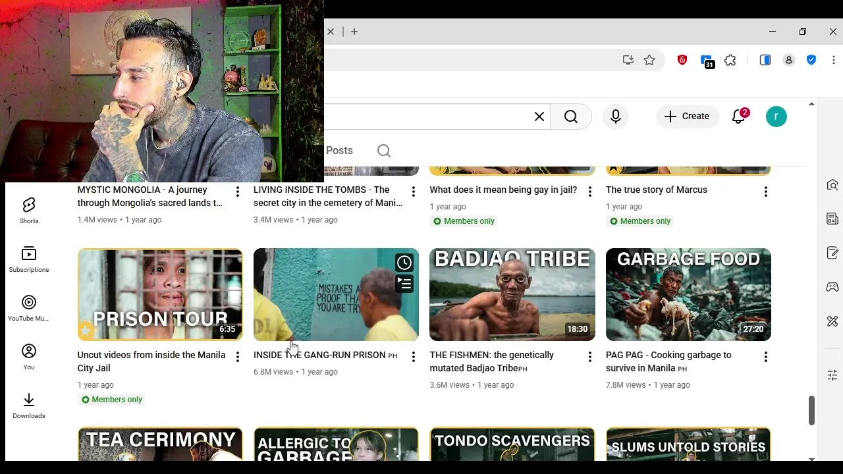Play the PRISON TOUR thumbnail
Screen dimensions: 843x474
(x=160, y=294)
